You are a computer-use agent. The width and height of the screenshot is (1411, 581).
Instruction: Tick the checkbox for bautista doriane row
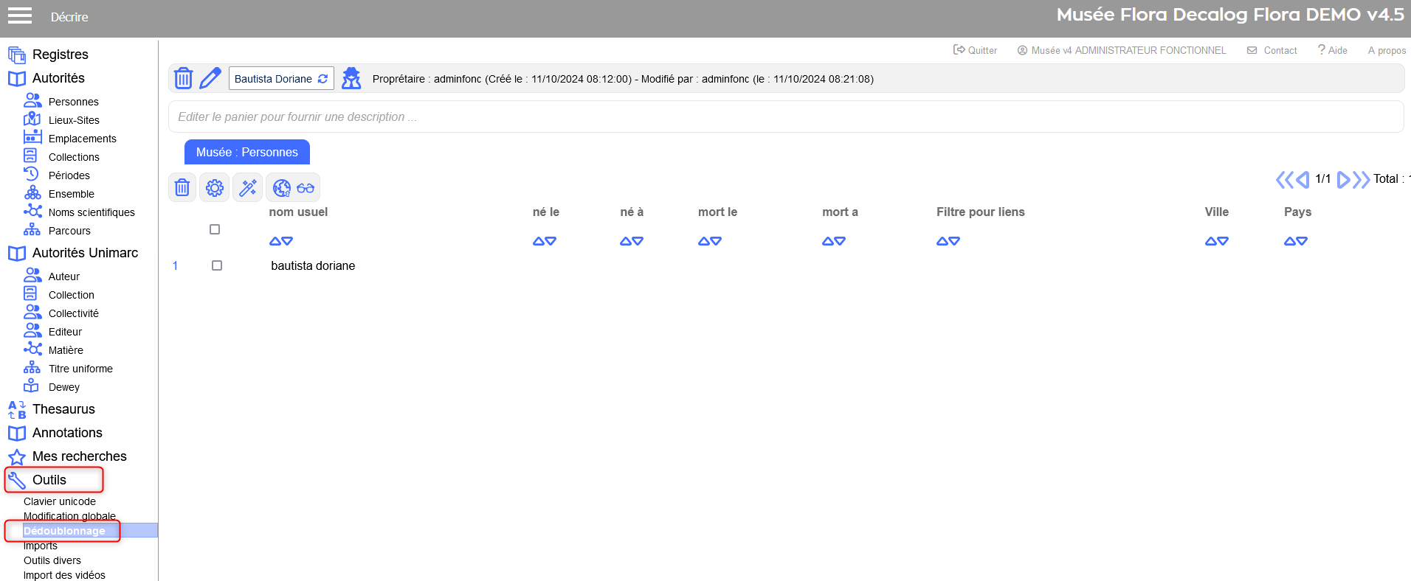point(217,265)
